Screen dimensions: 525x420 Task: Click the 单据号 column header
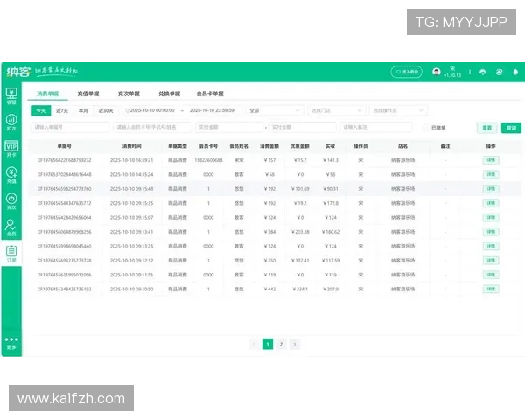[64, 146]
